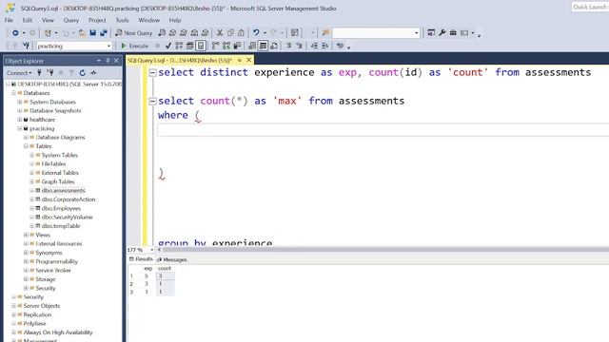Select the dbo.SecurityVolume table

coord(68,218)
